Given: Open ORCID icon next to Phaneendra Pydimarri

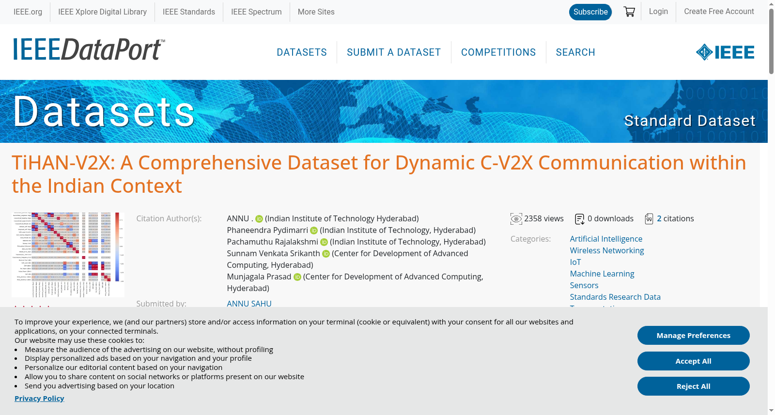Looking at the screenshot, I should (x=314, y=231).
